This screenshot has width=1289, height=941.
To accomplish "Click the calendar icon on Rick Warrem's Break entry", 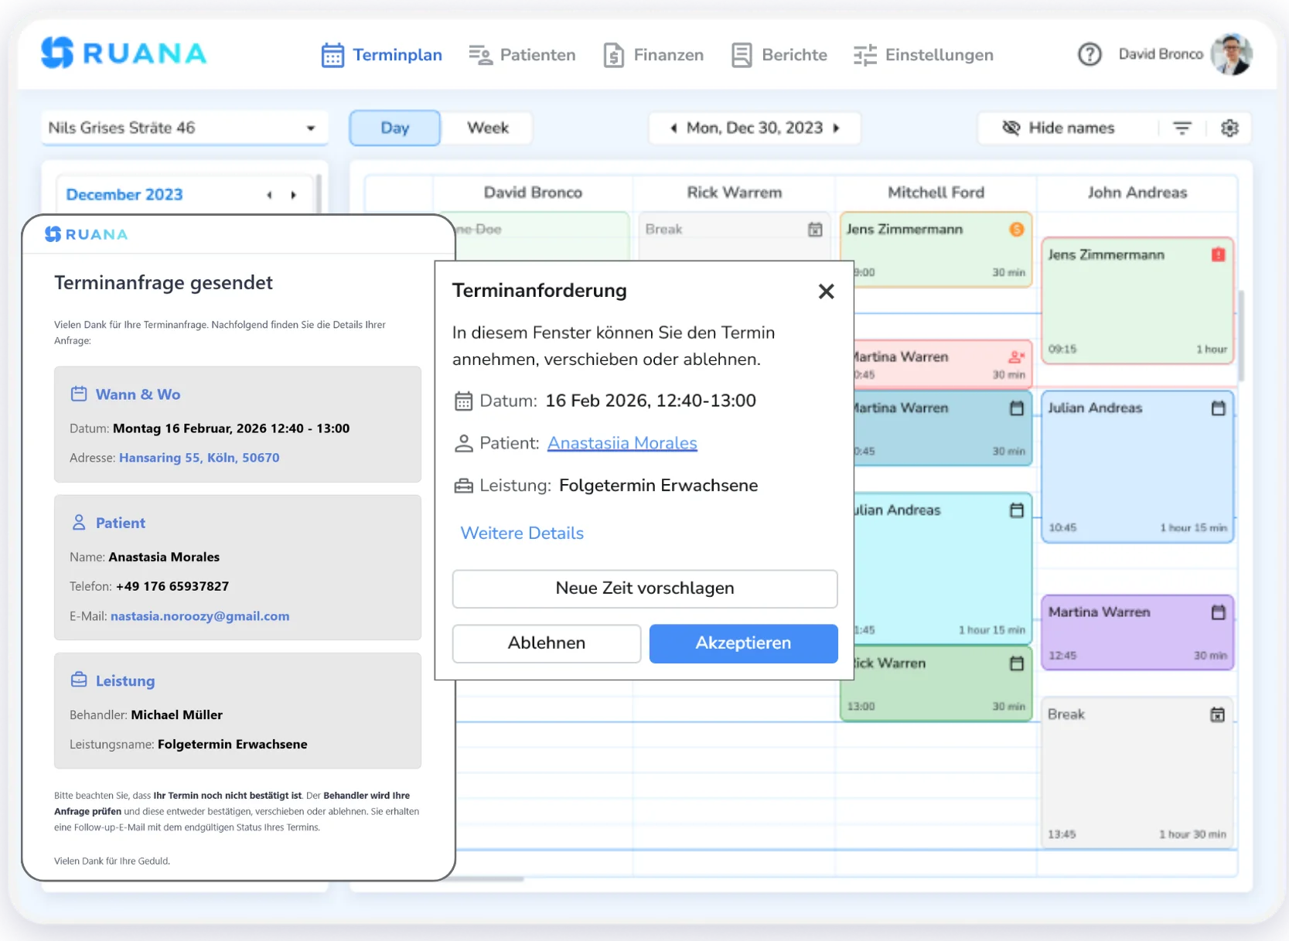I will [815, 229].
